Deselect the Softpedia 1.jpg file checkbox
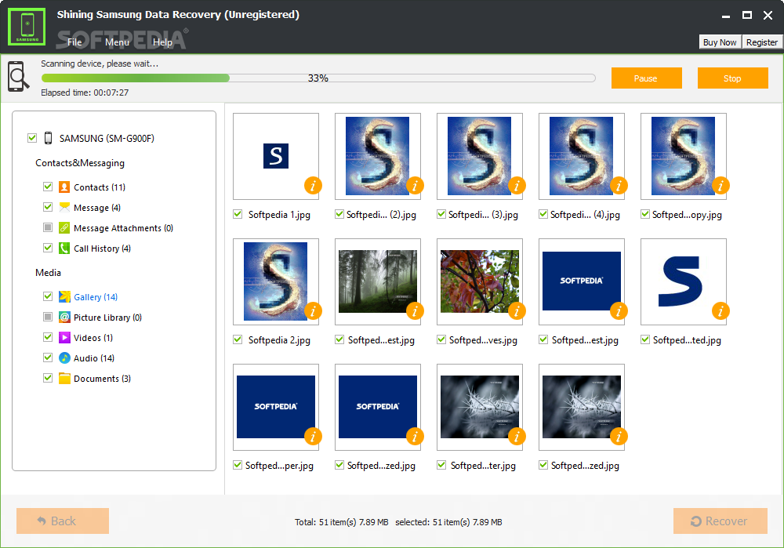 [238, 214]
